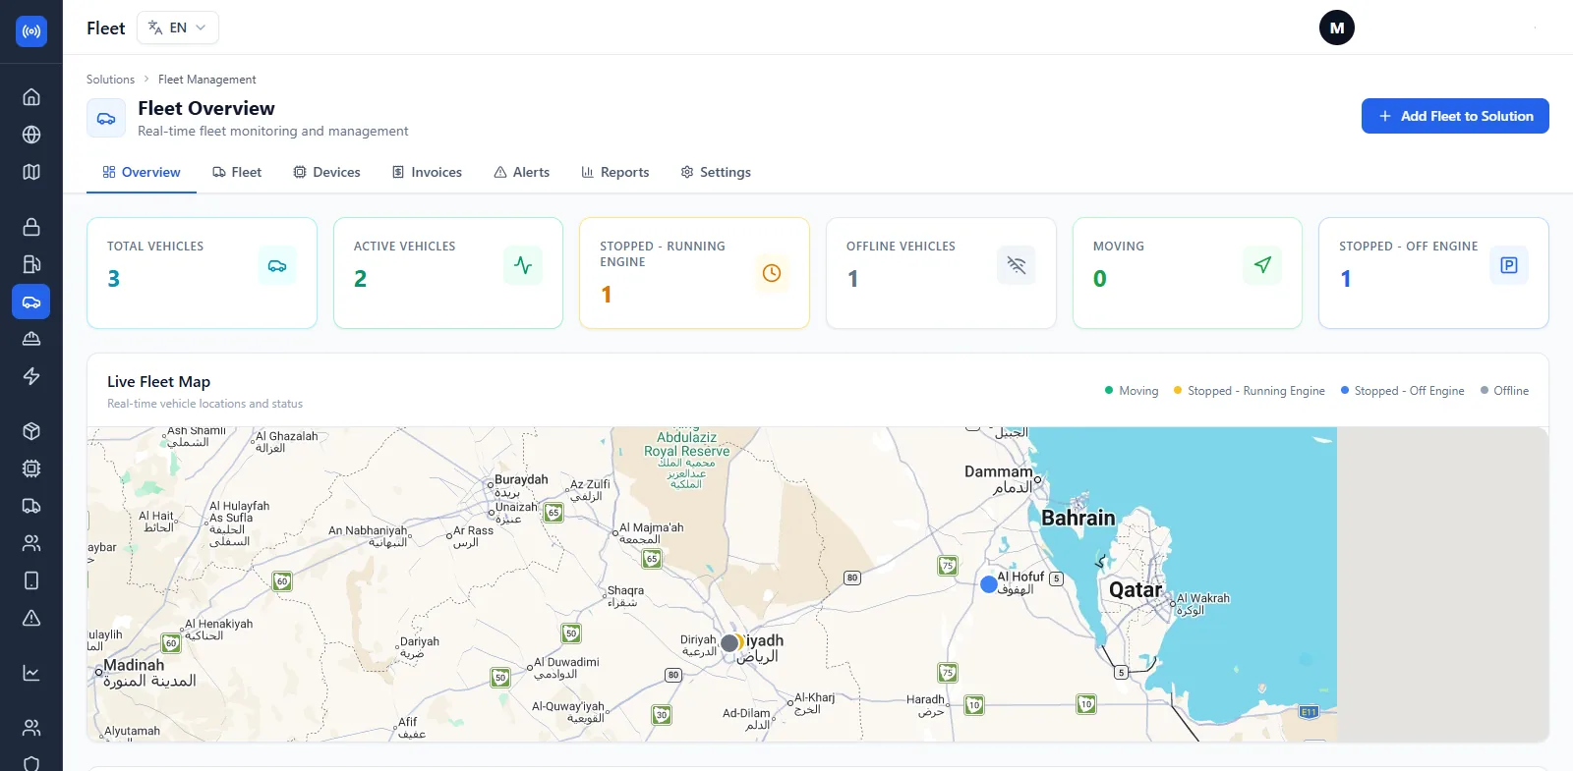
Task: Click the 'Moving' legend entry
Action: click(1132, 391)
